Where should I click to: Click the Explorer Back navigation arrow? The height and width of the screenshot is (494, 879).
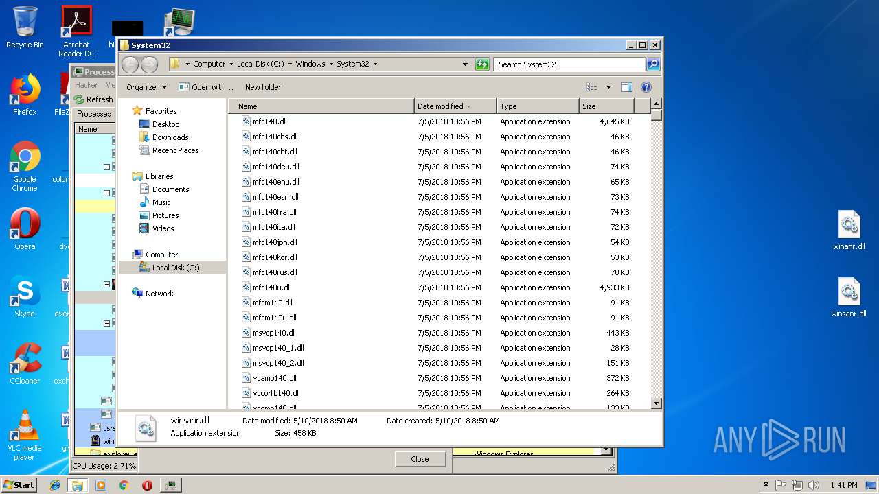[130, 64]
